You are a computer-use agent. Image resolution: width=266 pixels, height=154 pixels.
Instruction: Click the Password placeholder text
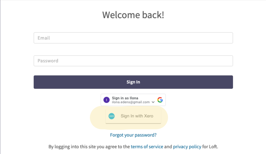48,61
